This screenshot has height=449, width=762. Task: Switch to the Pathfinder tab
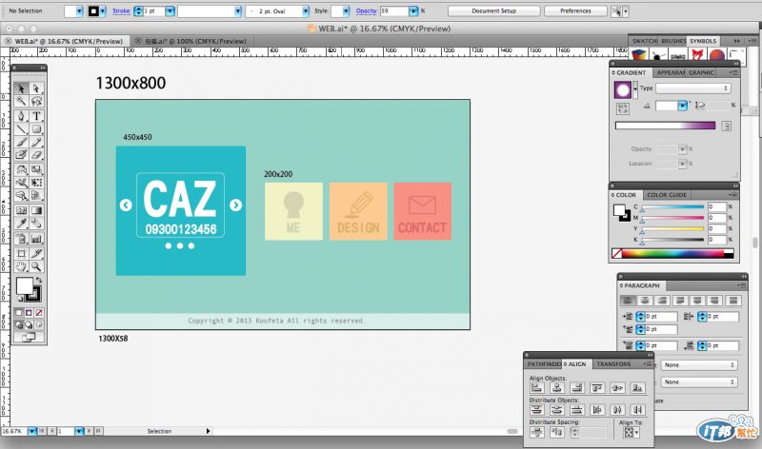[x=543, y=364]
